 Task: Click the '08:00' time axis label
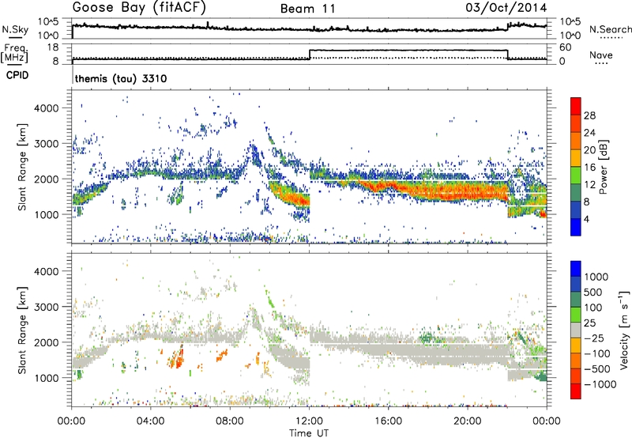230,421
